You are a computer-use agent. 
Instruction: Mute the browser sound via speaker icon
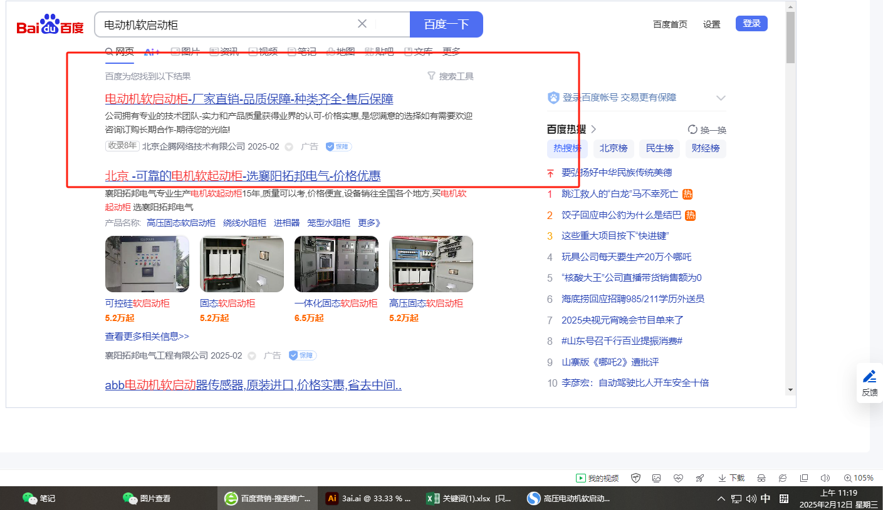[x=825, y=478]
